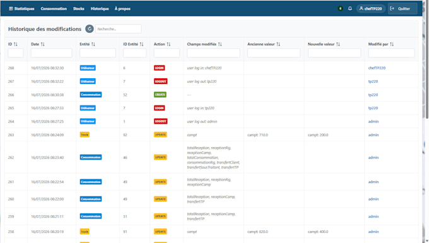Click the Ancienne valeur filter box
This screenshot has width=429, height=243.
(x=274, y=53)
